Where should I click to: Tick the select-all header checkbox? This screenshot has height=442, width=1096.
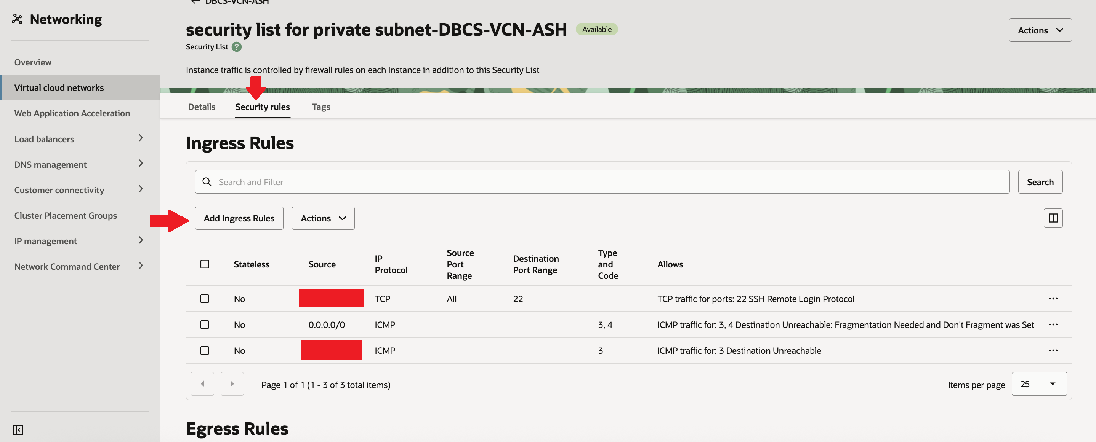205,264
